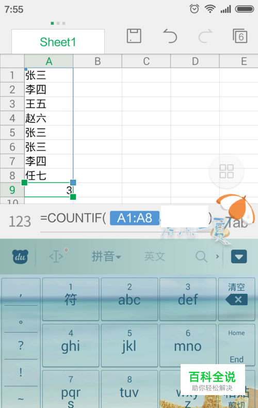The height and width of the screenshot is (408, 258).
Task: Tap cell A3 containing 王五
Action: click(x=49, y=104)
